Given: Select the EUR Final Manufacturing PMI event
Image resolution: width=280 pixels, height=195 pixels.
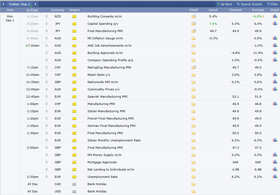Looking at the screenshot, I should point(105,133).
